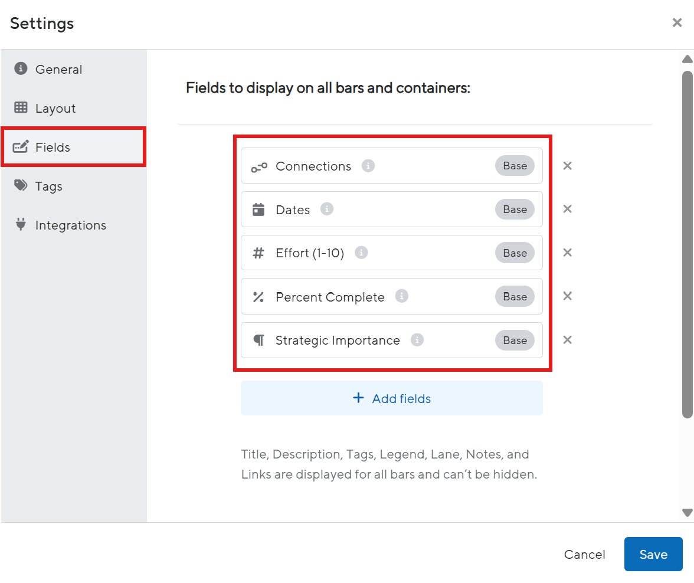Screen dimensions: 694x583
Task: Click the info icon next to Strategic Importance
Action: click(x=417, y=340)
